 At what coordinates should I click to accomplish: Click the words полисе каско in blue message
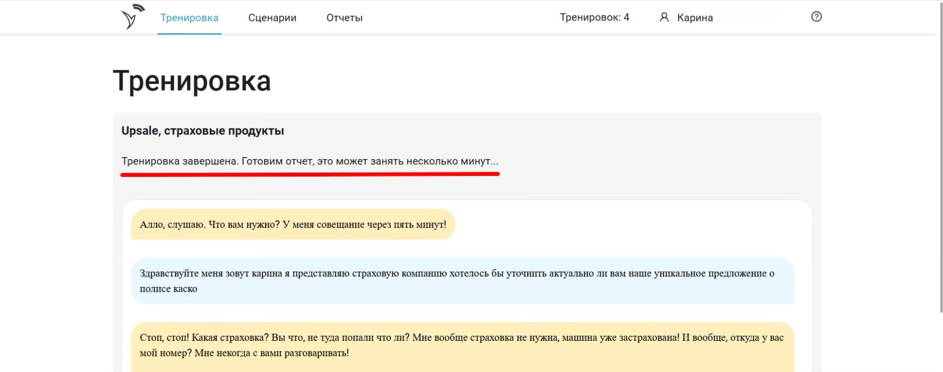pyautogui.click(x=168, y=289)
